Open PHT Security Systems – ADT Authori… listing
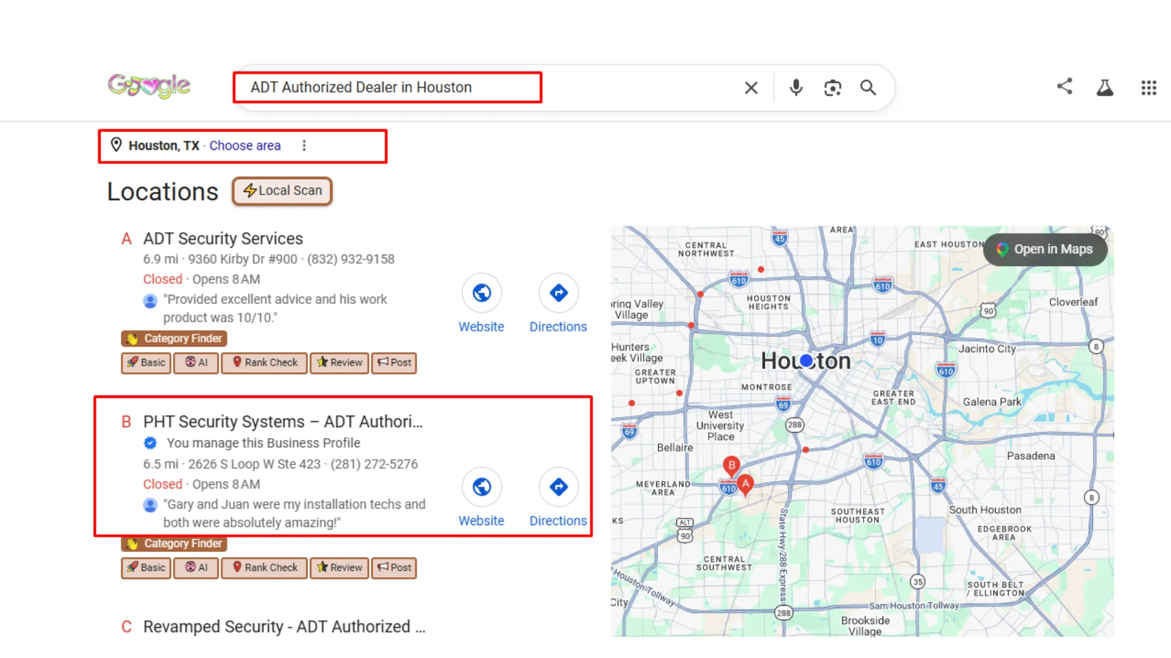 (x=282, y=422)
